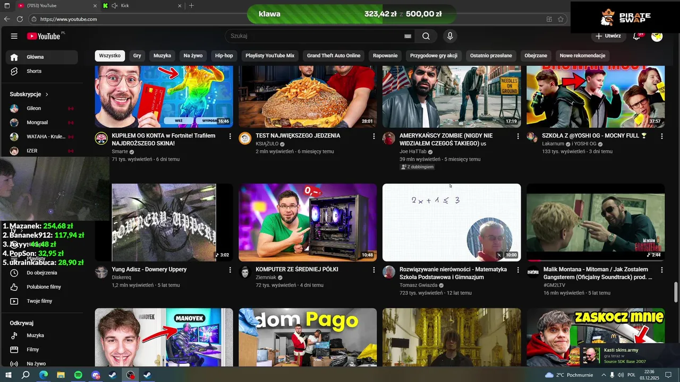The image size is (680, 382).
Task: Click the Utwórz create button
Action: click(x=608, y=36)
